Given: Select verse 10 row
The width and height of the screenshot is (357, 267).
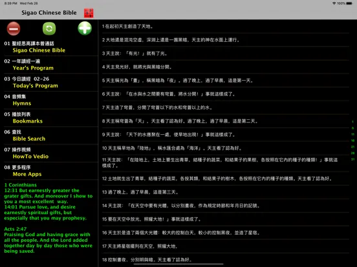Looking at the screenshot, I should [226, 148].
